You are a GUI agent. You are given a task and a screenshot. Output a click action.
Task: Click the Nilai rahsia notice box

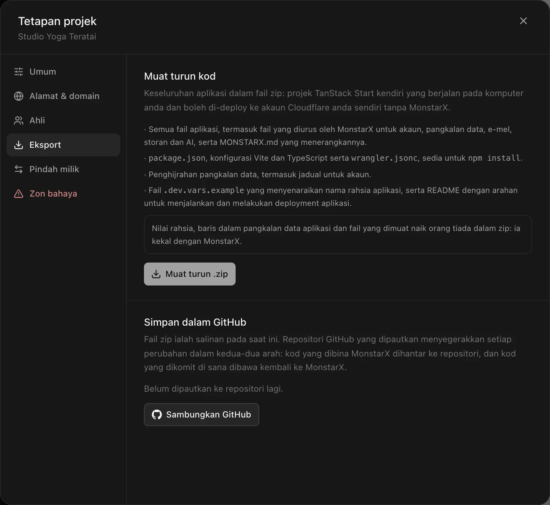[338, 235]
